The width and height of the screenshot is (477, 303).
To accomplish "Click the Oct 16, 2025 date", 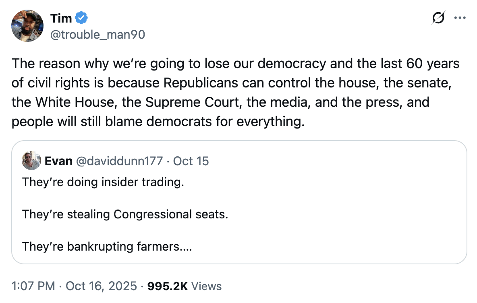I will coord(101,286).
